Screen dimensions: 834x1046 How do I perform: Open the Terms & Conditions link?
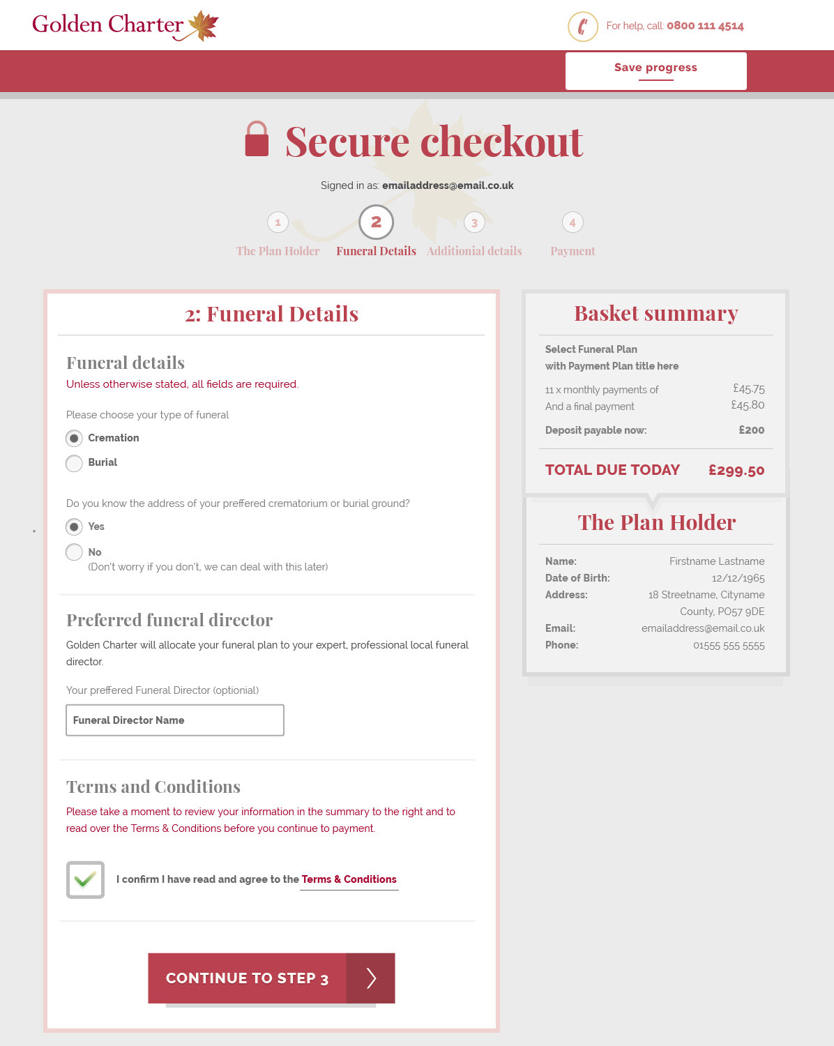[x=349, y=879]
